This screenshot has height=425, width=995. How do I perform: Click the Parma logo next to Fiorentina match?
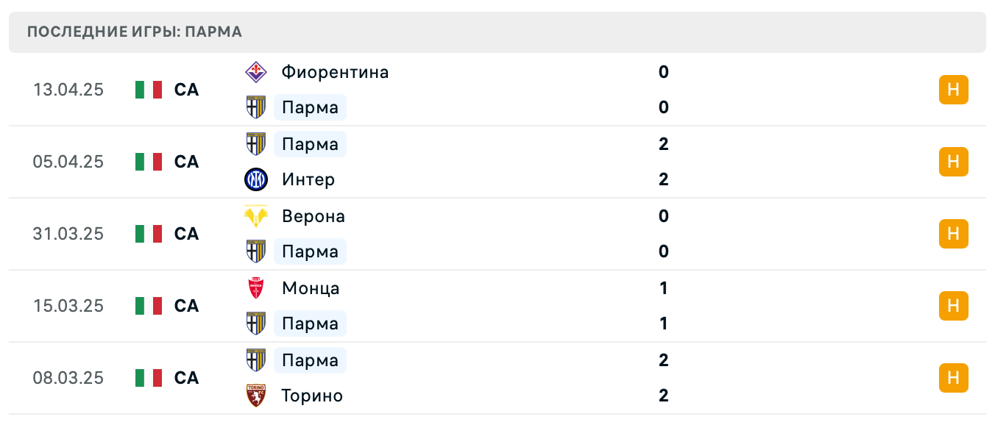(x=255, y=107)
